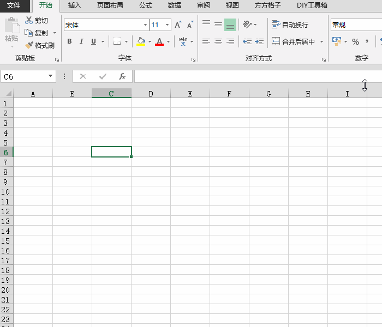Click the insert function fx icon
The width and height of the screenshot is (382, 327).
click(122, 76)
